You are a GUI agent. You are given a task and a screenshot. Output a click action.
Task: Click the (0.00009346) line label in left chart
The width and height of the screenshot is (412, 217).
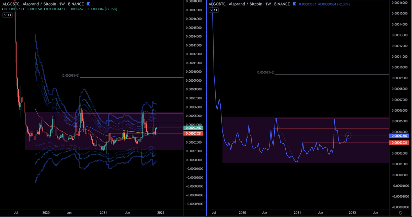pyautogui.click(x=70, y=76)
